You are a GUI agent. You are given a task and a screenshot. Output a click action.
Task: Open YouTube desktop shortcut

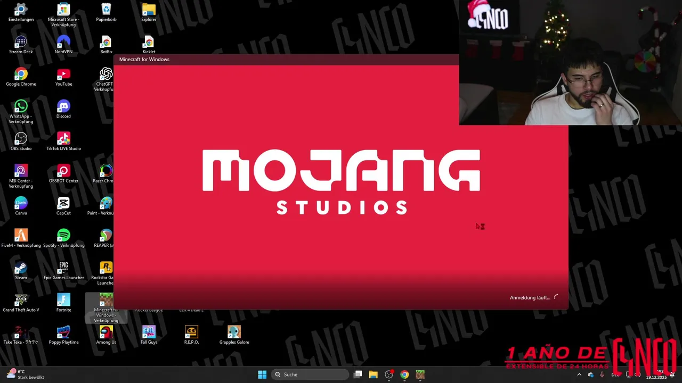tap(63, 77)
